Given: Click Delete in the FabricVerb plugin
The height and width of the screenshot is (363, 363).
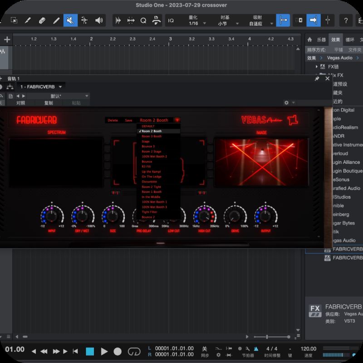Looking at the screenshot, I should (113, 120).
